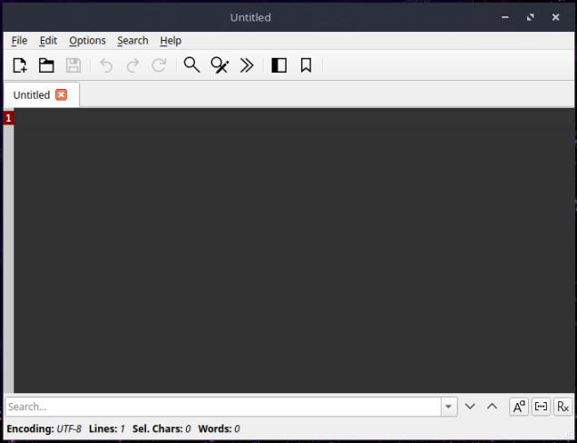The width and height of the screenshot is (577, 443).
Task: Expand the search history dropdown arrow
Action: (x=449, y=407)
